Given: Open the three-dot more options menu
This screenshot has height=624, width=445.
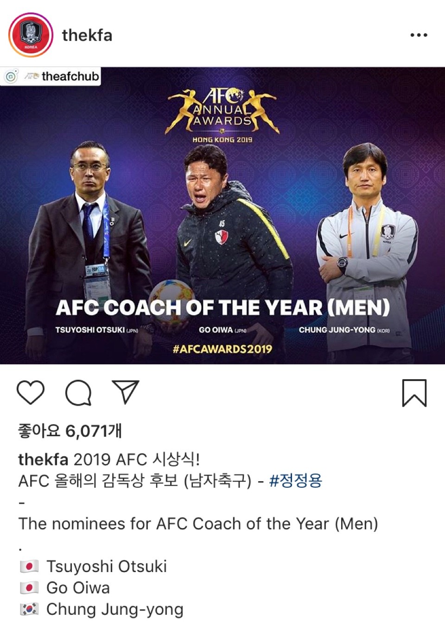Looking at the screenshot, I should [x=419, y=35].
